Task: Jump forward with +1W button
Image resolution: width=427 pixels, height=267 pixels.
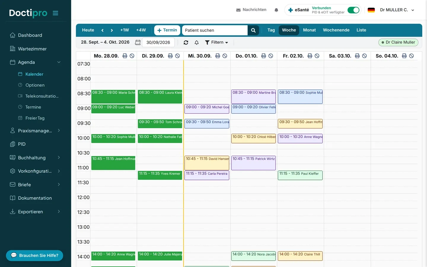Action: (125, 30)
